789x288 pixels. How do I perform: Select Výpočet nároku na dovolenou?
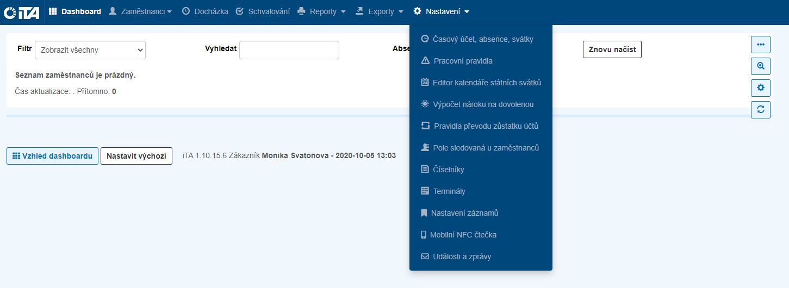tap(483, 104)
